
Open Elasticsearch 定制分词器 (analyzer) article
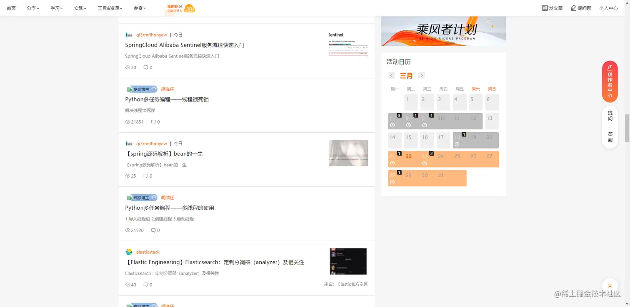(x=215, y=262)
